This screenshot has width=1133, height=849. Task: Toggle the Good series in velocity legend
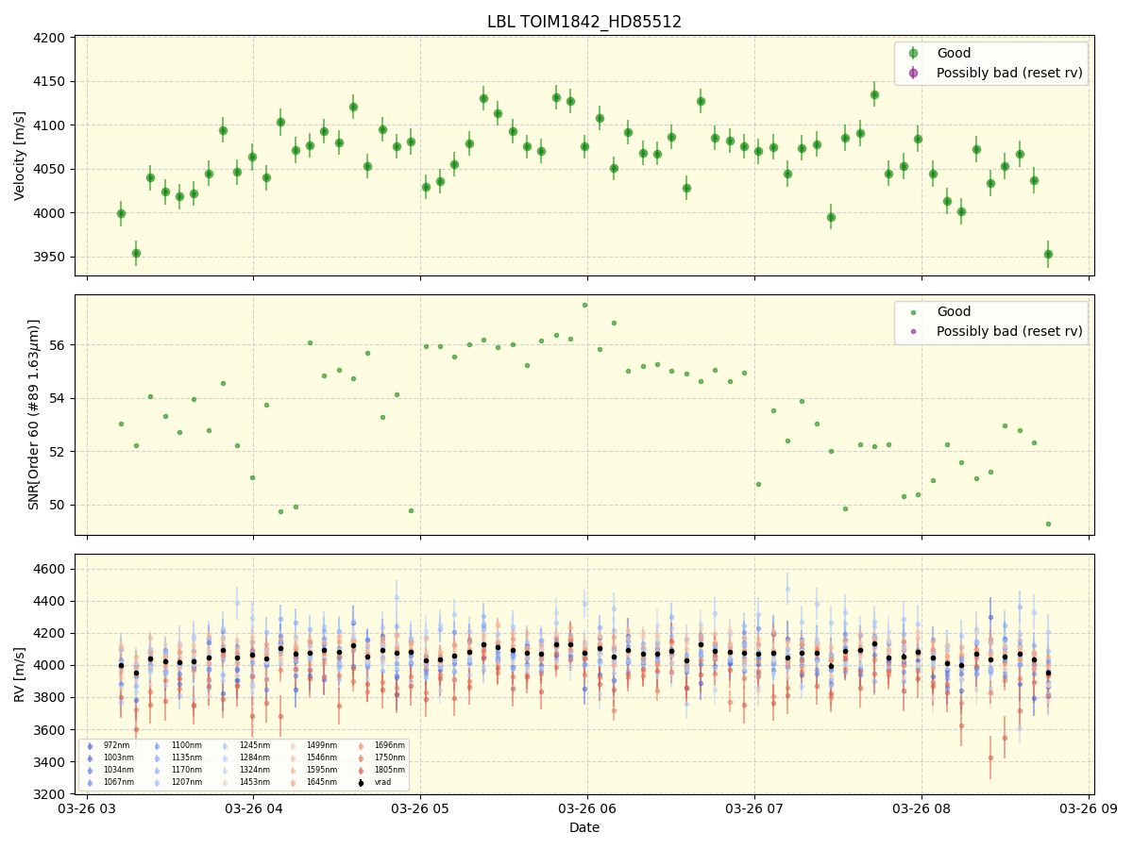[x=955, y=52]
